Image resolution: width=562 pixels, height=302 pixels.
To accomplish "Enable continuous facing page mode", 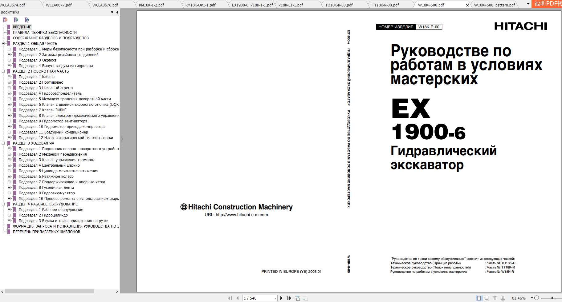I will [503, 298].
